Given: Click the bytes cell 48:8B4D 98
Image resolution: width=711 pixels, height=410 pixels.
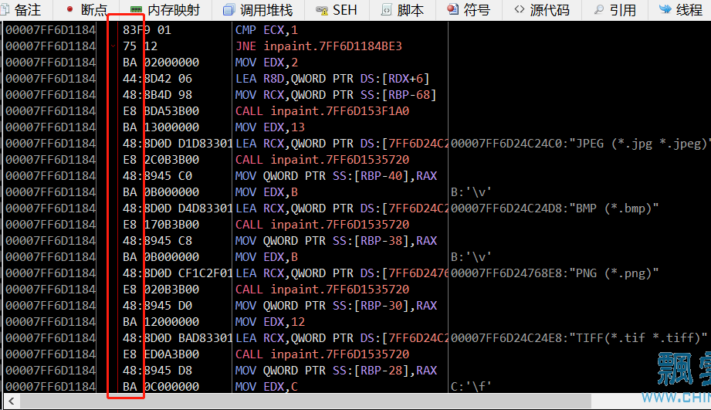Looking at the screenshot, I should (157, 95).
